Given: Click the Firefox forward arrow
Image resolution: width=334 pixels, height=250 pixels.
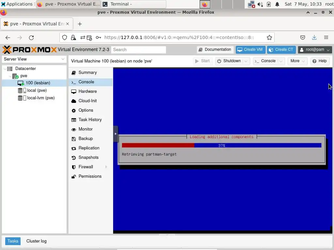Looking at the screenshot, I should point(20,38).
